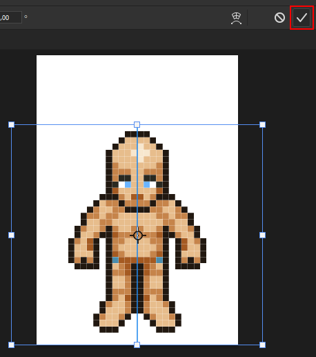Click the bottom-left transform handle
Viewport: 316px width, 357px height.
click(x=11, y=345)
